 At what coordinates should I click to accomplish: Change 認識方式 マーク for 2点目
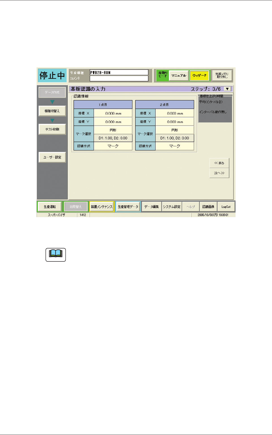(x=175, y=146)
